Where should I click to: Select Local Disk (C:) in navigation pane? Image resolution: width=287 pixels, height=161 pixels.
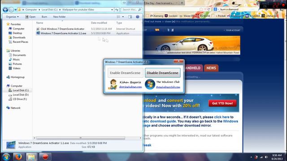click(x=21, y=90)
